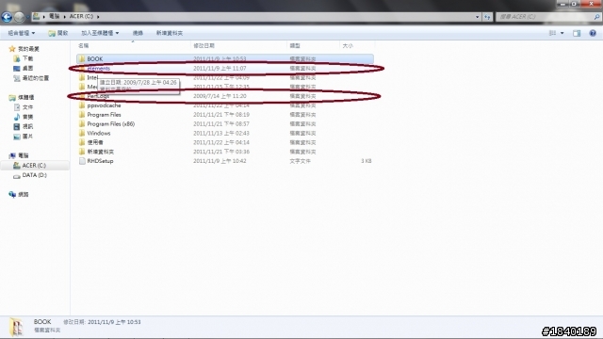The image size is (603, 339).
Task: Click the change view icon
Action: point(552,33)
